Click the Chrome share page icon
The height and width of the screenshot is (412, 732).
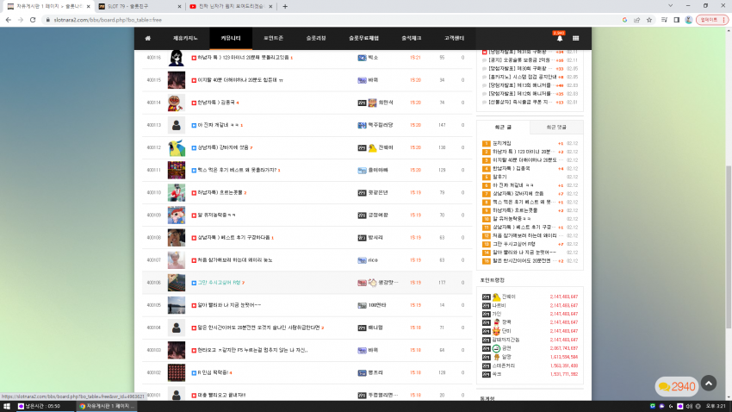[x=636, y=20]
